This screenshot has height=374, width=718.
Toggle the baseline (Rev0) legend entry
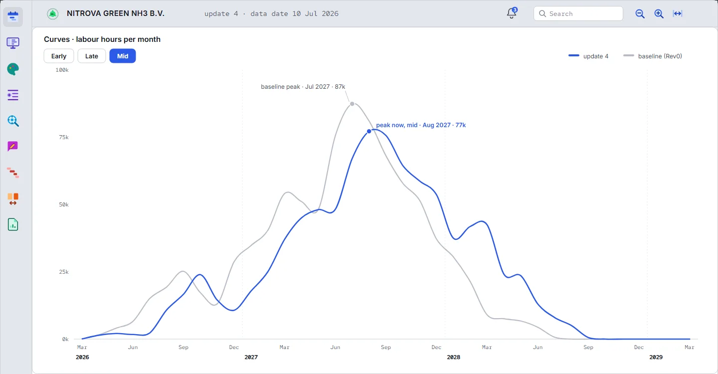point(653,56)
